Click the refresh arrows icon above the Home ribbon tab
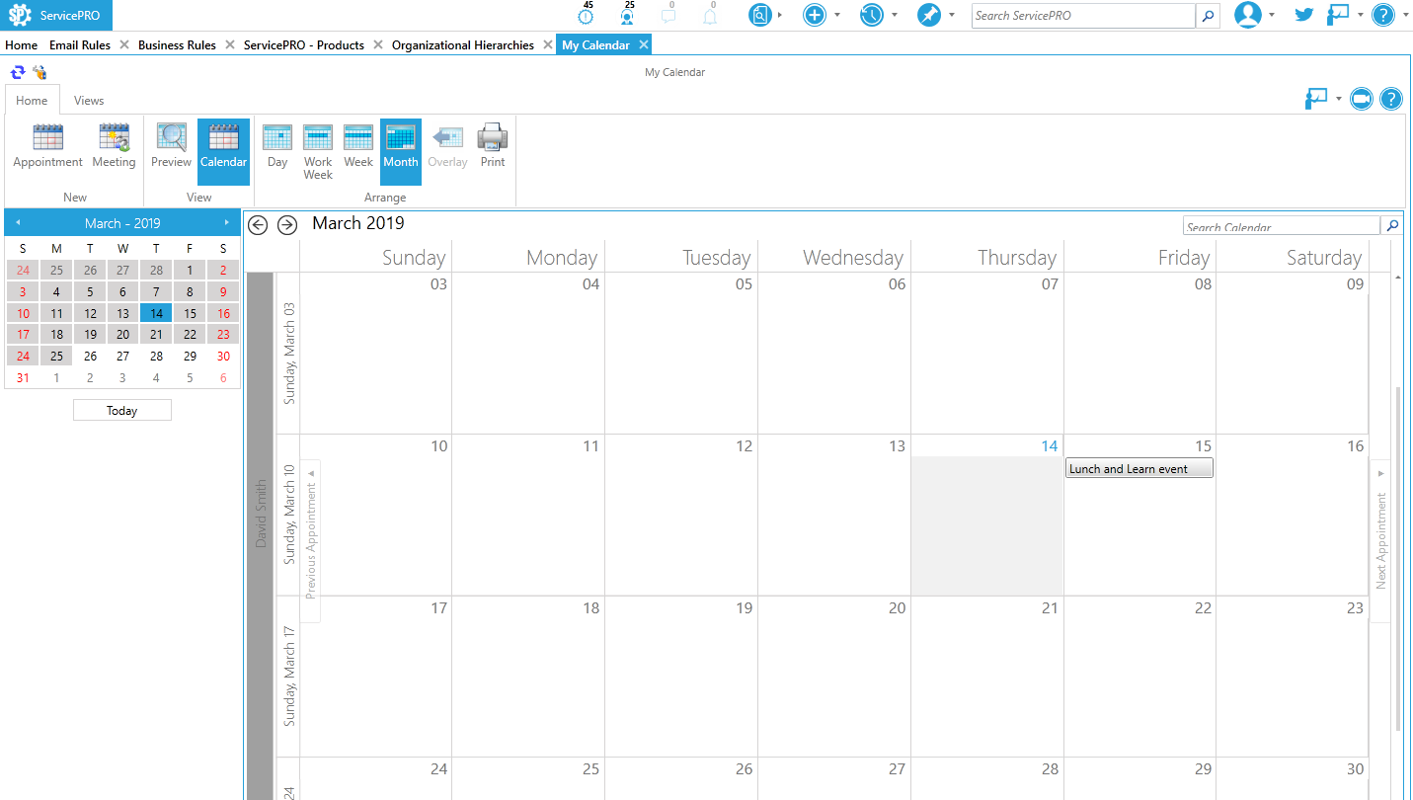1413x800 pixels. [18, 72]
